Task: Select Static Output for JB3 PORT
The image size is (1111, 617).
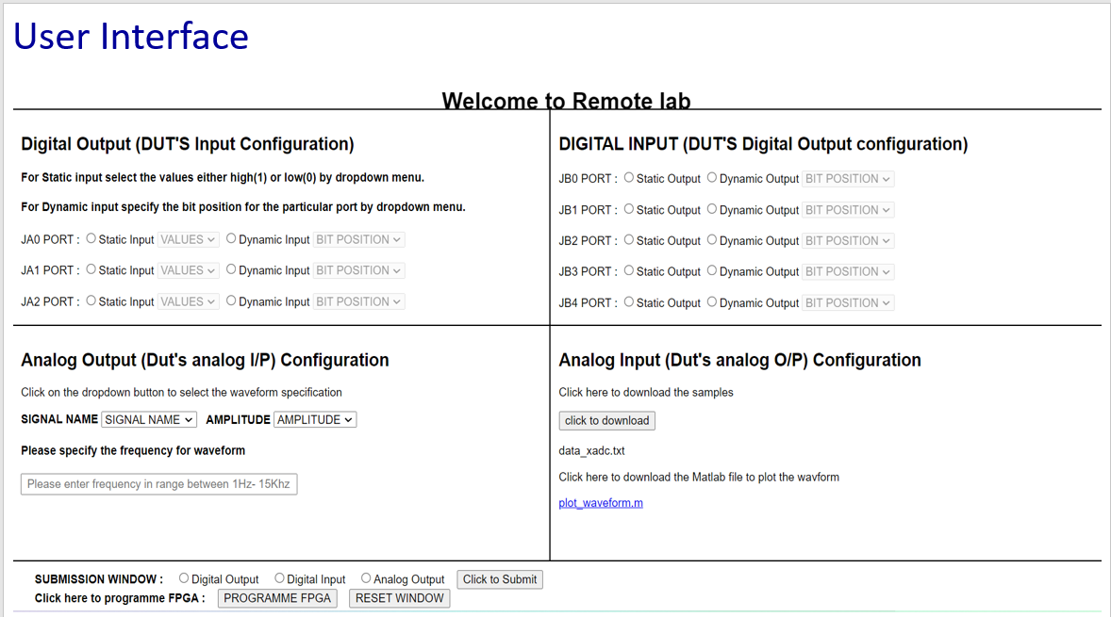Action: (x=629, y=271)
